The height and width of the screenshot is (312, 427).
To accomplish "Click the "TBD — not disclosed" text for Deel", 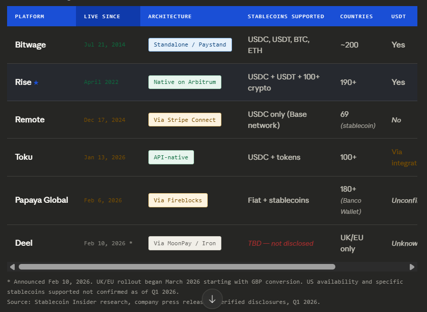I will (282, 243).
